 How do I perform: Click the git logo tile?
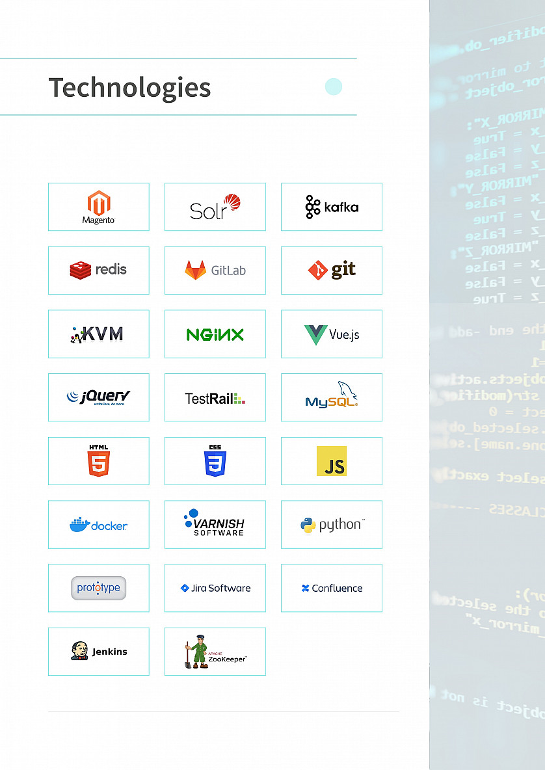pyautogui.click(x=332, y=271)
